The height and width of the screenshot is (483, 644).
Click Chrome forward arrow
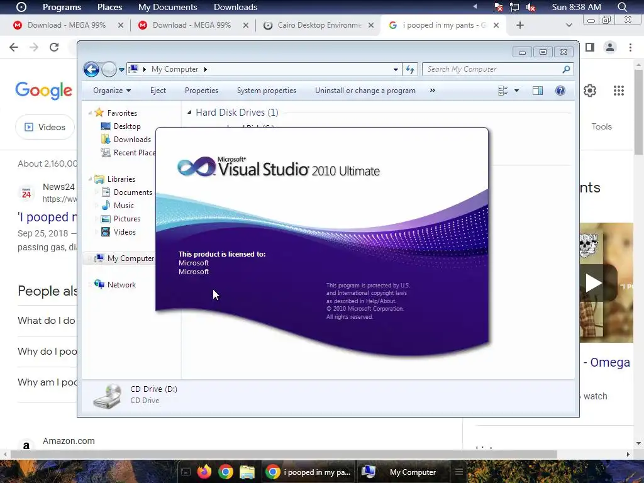pyautogui.click(x=34, y=47)
